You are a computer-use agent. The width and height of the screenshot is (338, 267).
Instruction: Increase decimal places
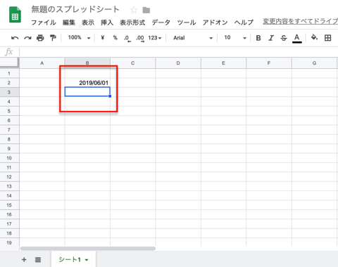(140, 38)
